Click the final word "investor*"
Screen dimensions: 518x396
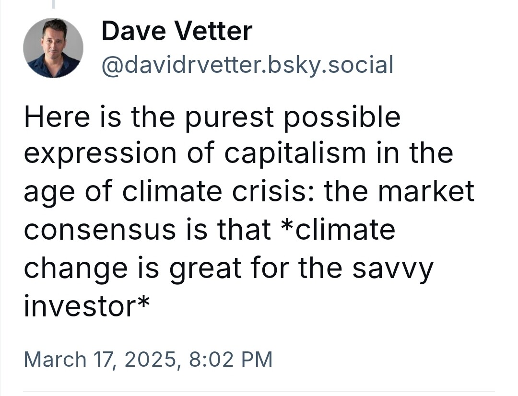87,305
